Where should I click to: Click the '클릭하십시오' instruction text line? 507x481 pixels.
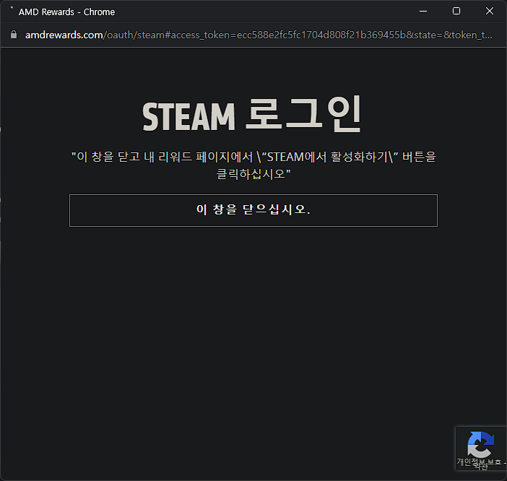[253, 174]
